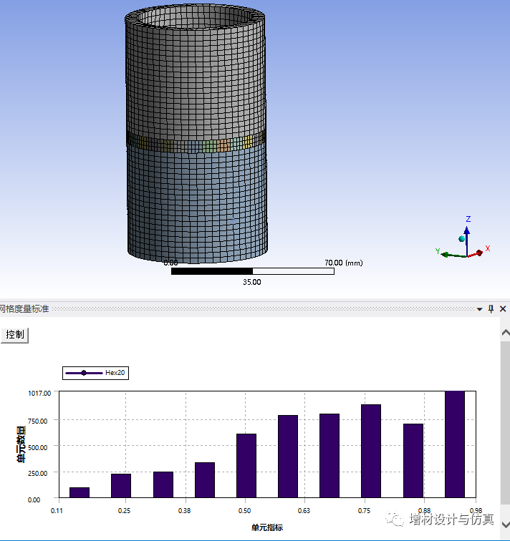Click the 单元数量 axis label
The height and width of the screenshot is (541, 510).
pyautogui.click(x=21, y=444)
